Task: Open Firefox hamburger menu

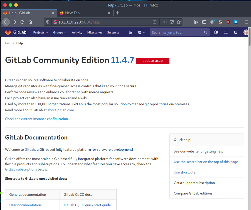Action: pyautogui.click(x=246, y=22)
